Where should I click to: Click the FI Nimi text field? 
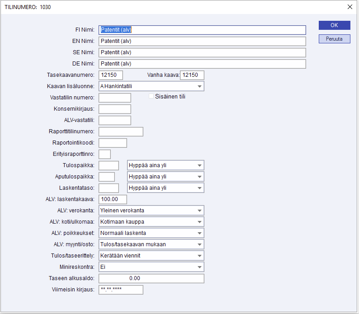(x=202, y=30)
